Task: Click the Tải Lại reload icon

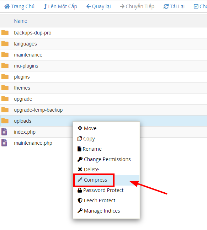Action: click(x=166, y=6)
